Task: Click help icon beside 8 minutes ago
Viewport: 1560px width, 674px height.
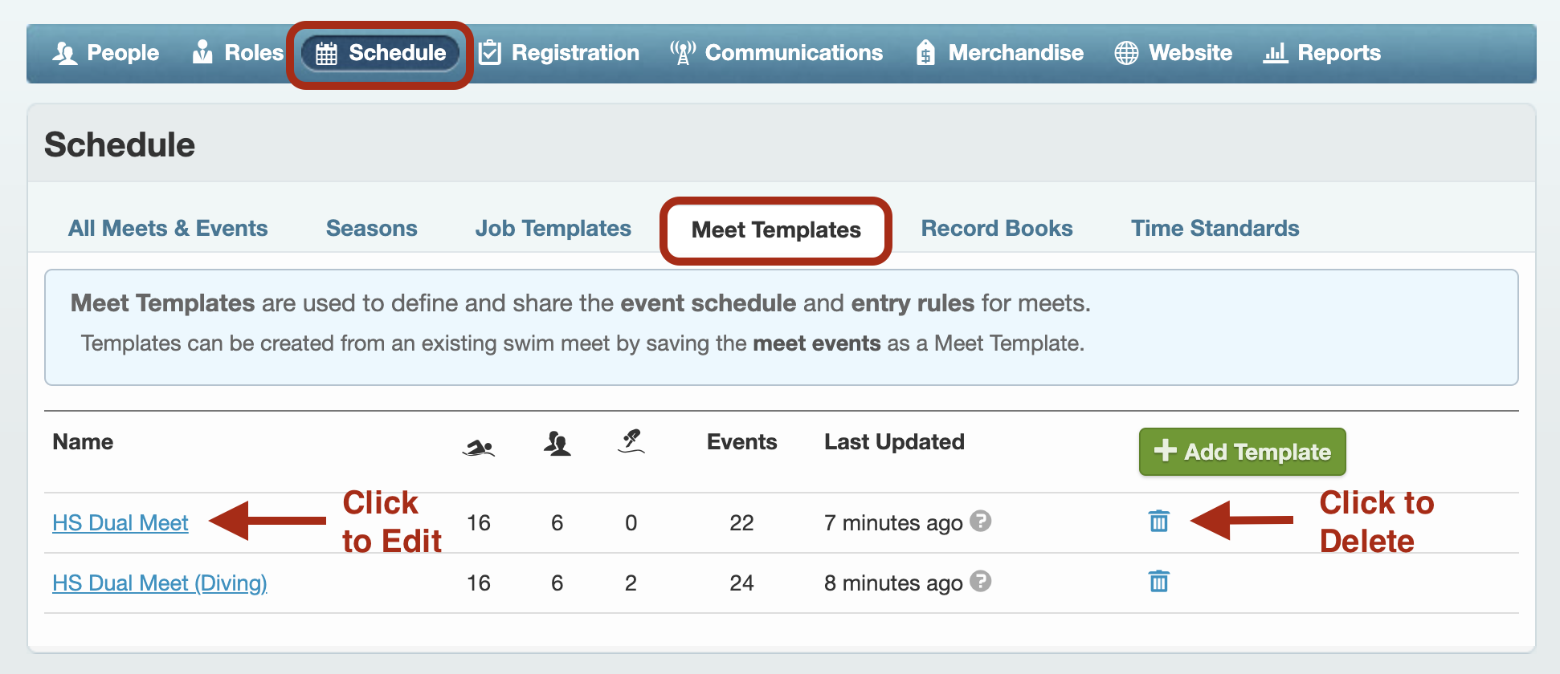Action: click(x=980, y=581)
